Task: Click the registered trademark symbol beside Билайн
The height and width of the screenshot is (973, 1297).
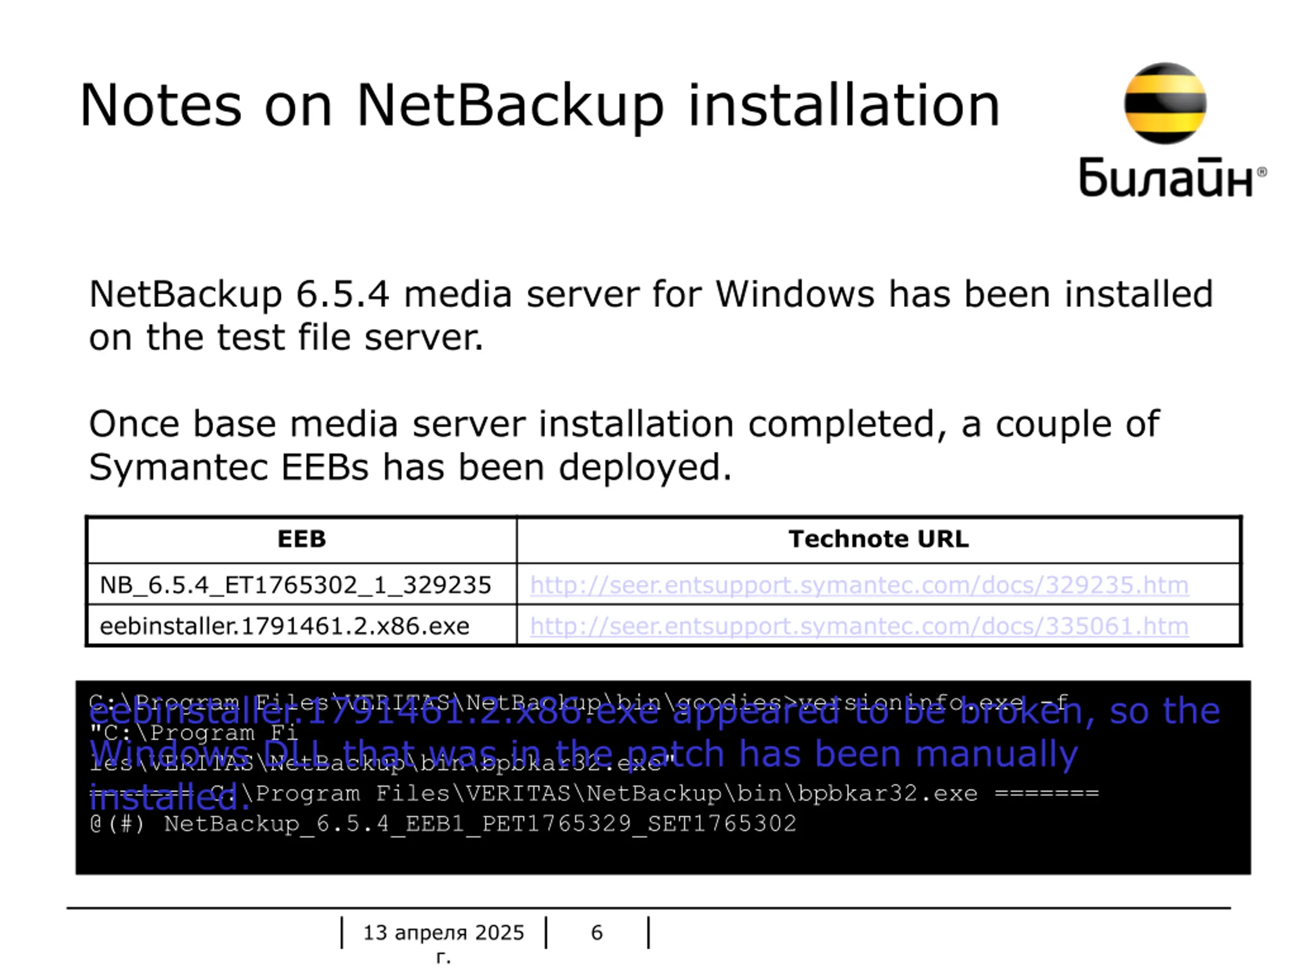Action: pos(1262,172)
